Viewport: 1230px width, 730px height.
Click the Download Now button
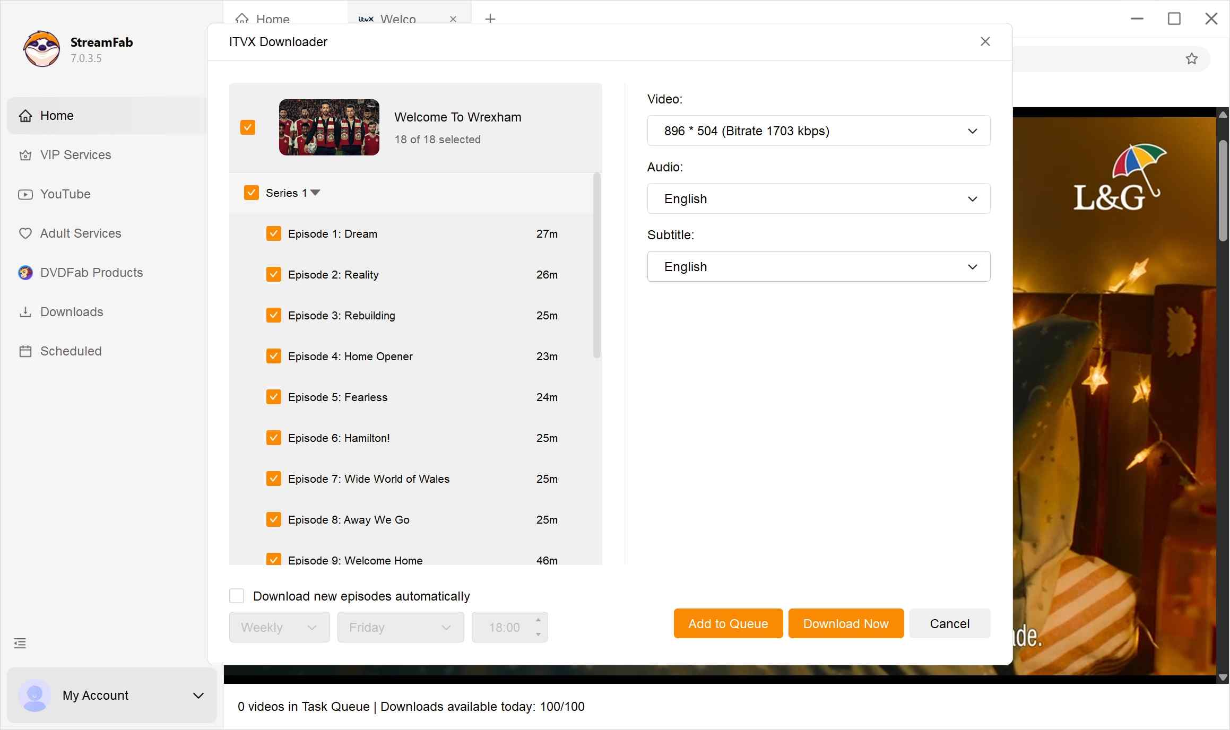coord(846,623)
